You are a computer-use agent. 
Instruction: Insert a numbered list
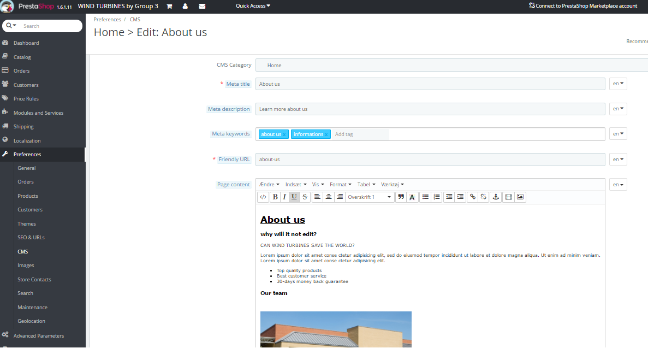[x=436, y=197]
